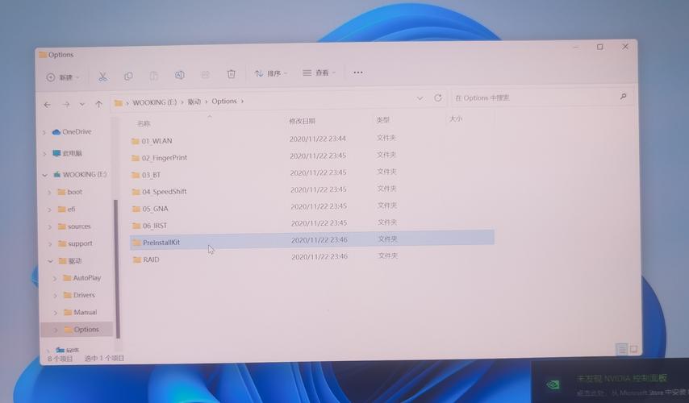Click WOOKING (E:) in address bar

[x=155, y=102]
